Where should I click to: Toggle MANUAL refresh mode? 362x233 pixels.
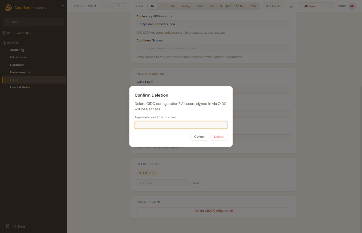[x=274, y=6]
